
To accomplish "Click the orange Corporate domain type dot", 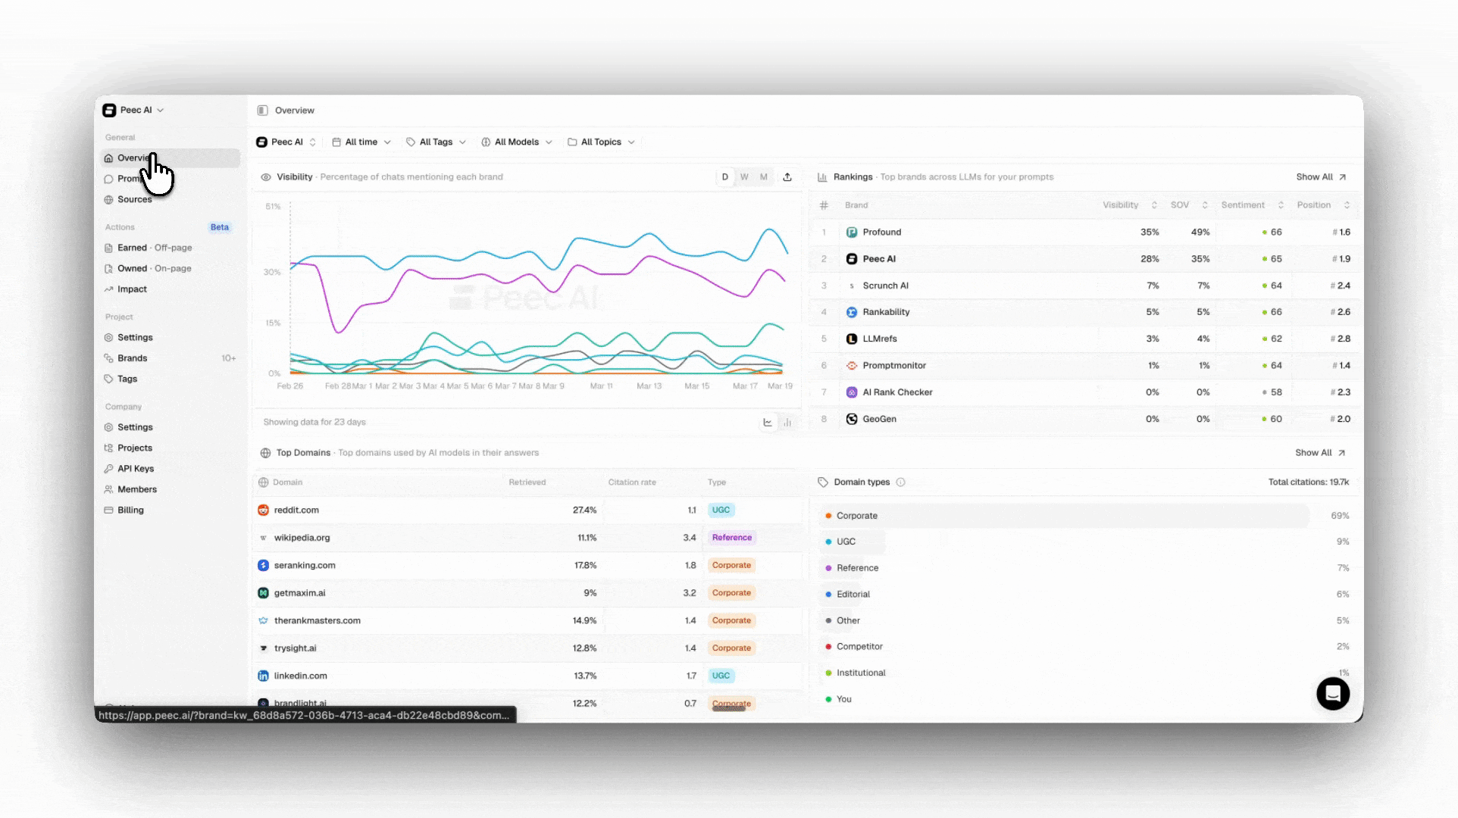I will [x=828, y=516].
